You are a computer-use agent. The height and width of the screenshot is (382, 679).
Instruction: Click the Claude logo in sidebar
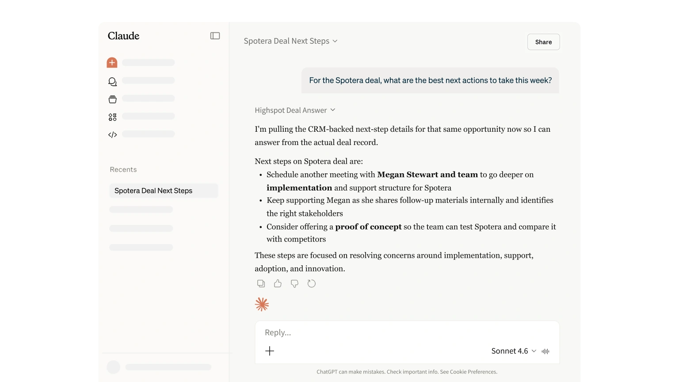point(124,36)
